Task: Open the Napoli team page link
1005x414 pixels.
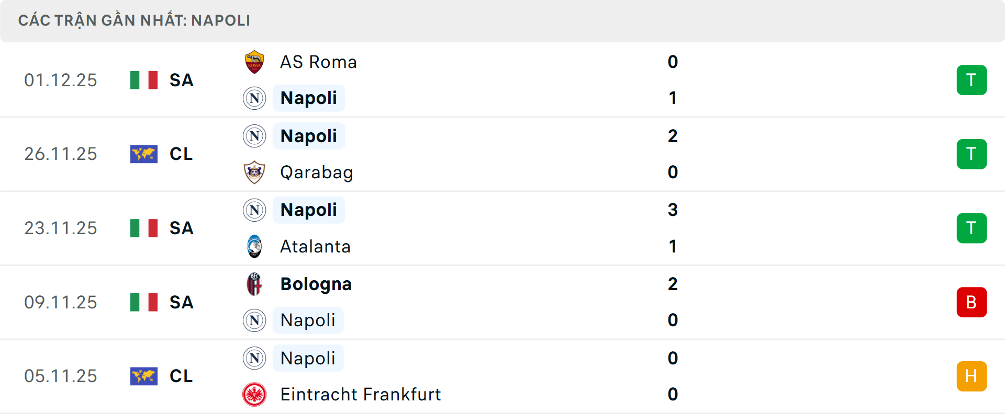Action: [309, 98]
